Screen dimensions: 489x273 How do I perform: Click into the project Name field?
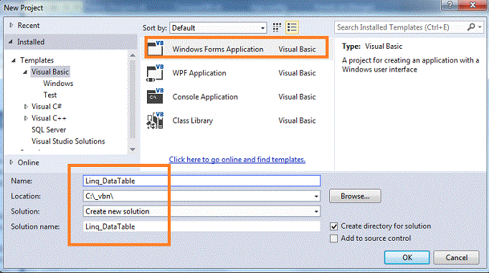click(201, 181)
